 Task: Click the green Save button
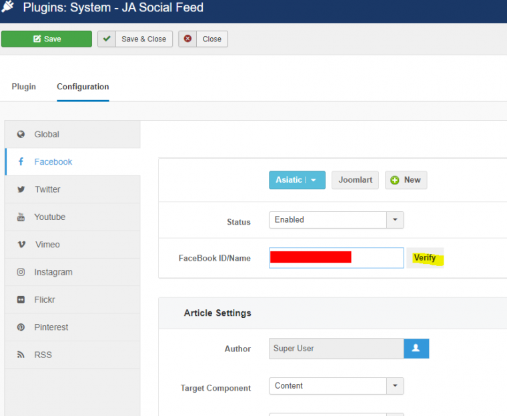tap(47, 39)
